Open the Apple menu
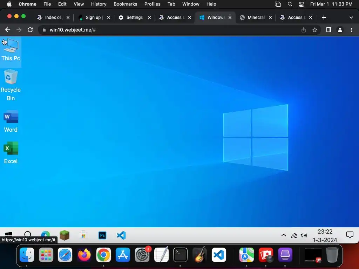 point(9,4)
